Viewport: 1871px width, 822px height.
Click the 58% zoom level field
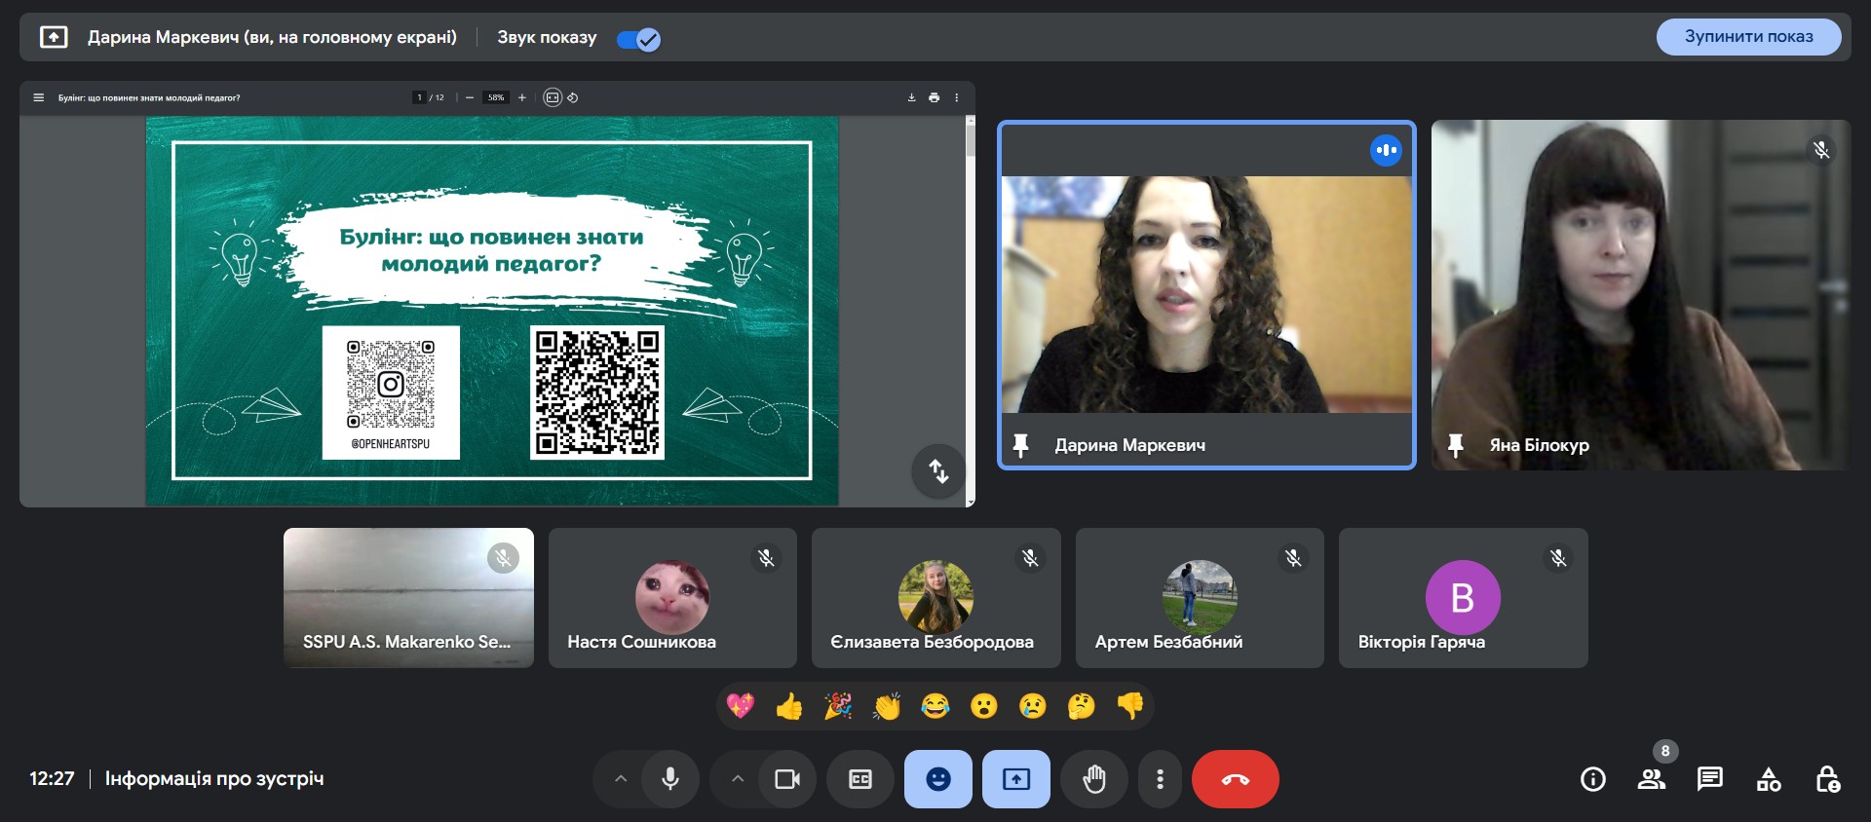496,97
